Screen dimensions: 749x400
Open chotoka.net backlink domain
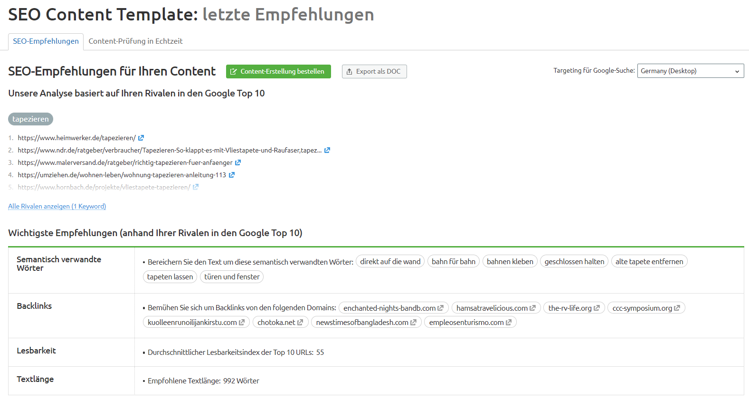(276, 322)
